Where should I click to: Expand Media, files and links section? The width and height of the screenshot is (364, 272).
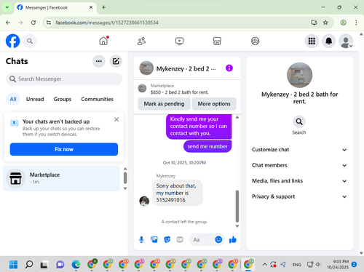299,181
